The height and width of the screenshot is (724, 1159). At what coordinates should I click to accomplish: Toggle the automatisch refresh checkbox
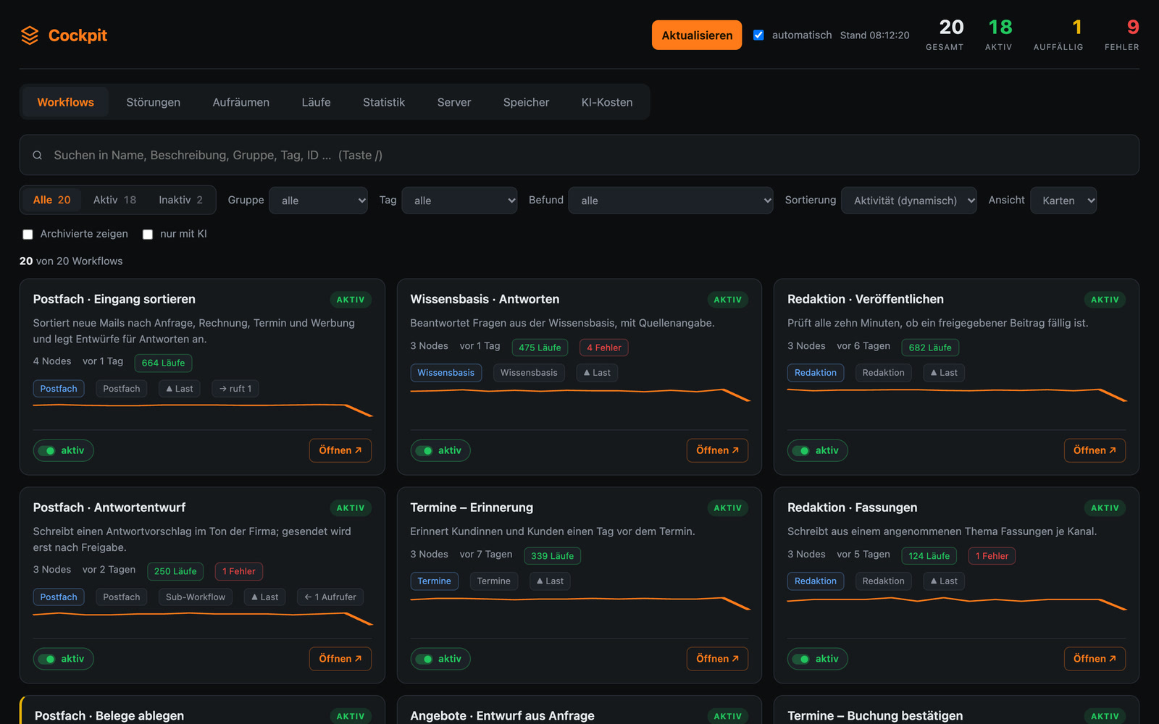(758, 35)
